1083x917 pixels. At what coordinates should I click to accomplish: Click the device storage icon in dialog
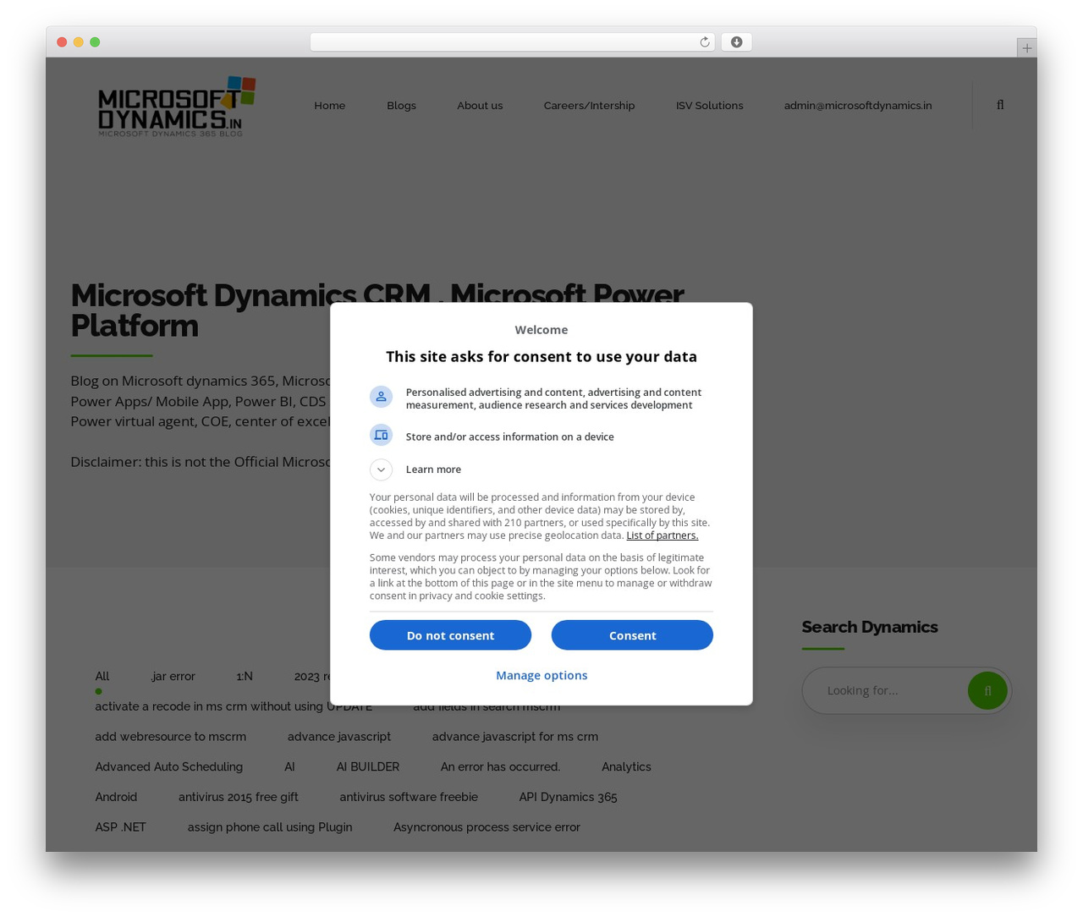381,435
